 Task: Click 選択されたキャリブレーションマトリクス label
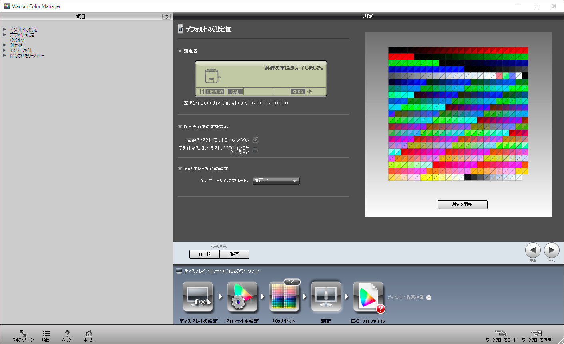click(216, 103)
